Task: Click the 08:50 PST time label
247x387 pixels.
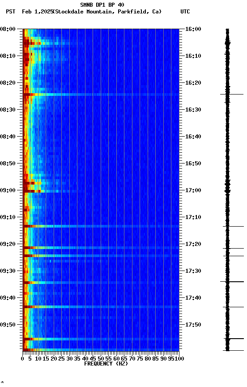Action: coord(8,163)
